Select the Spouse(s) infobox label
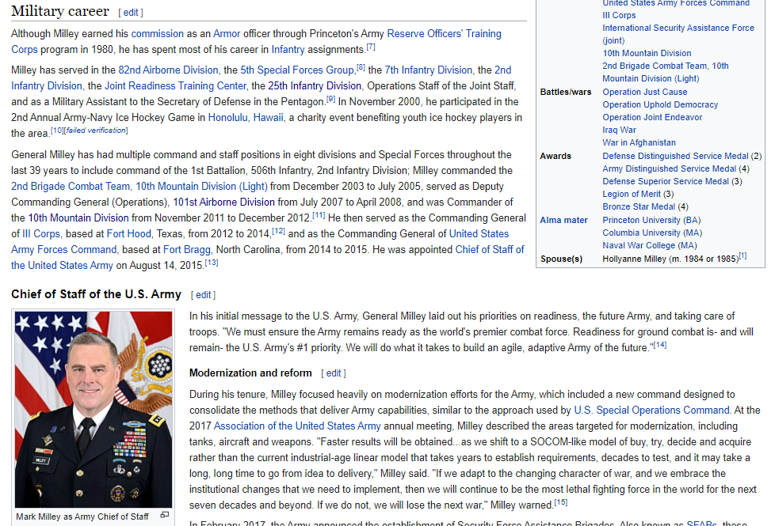The image size is (775, 526). point(562,259)
